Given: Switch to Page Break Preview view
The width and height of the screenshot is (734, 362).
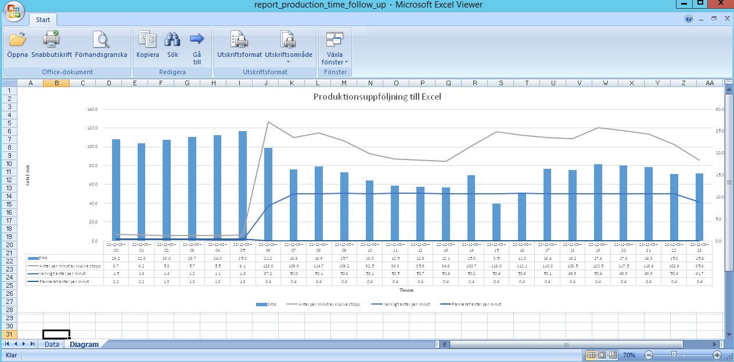Looking at the screenshot, I should pyautogui.click(x=612, y=355).
